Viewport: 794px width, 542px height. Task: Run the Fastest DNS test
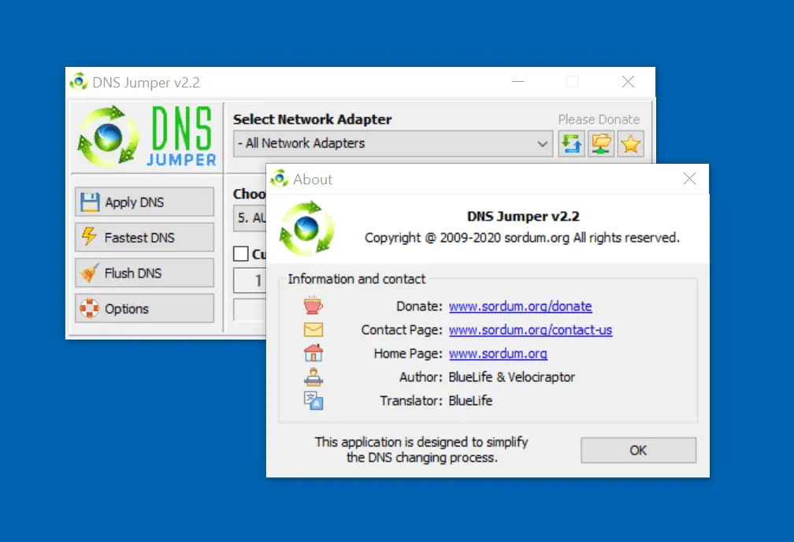point(144,238)
